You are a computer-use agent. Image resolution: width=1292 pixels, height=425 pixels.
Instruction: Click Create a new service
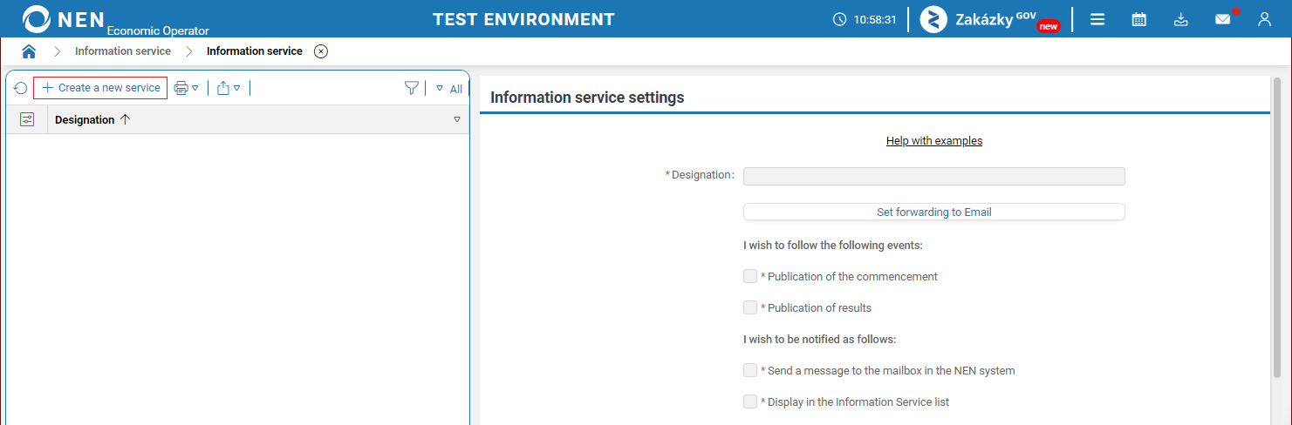(100, 88)
